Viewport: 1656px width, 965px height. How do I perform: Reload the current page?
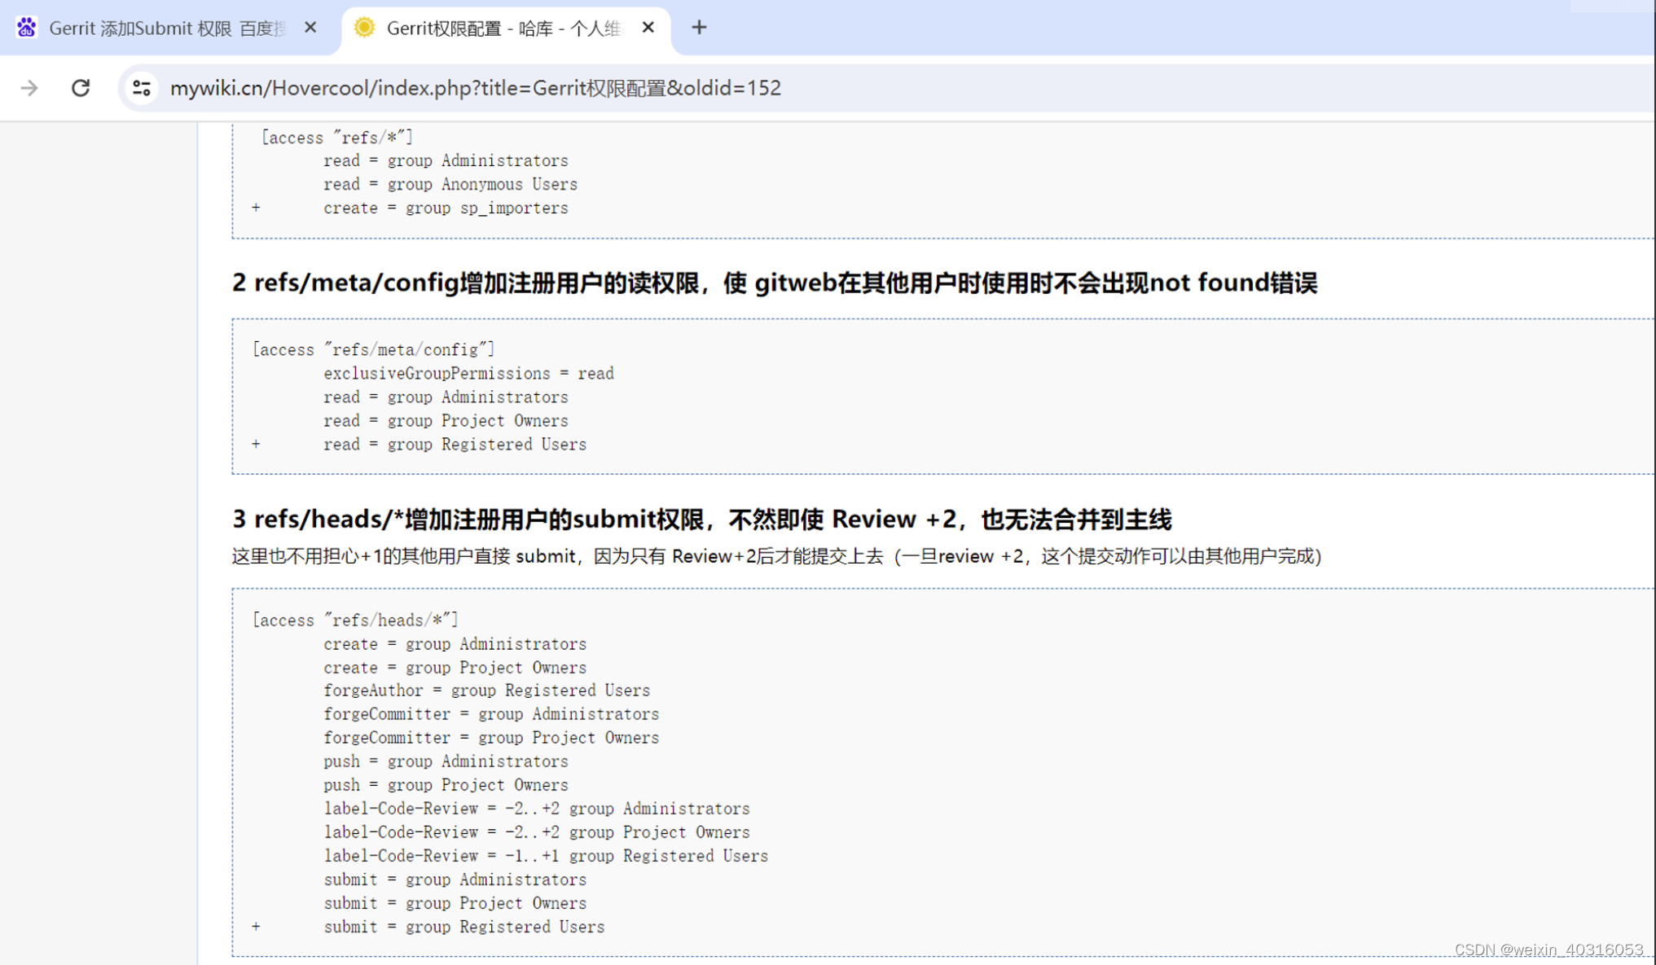click(x=81, y=88)
